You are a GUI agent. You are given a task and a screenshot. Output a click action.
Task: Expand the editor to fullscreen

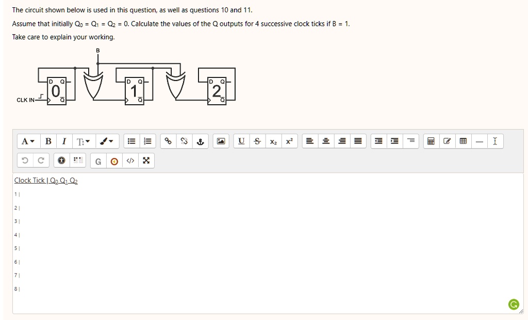tap(145, 161)
